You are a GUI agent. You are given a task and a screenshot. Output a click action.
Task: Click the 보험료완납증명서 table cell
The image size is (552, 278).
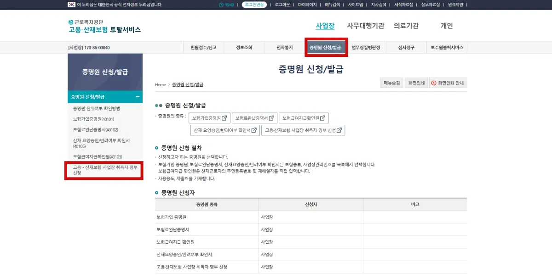click(x=207, y=229)
